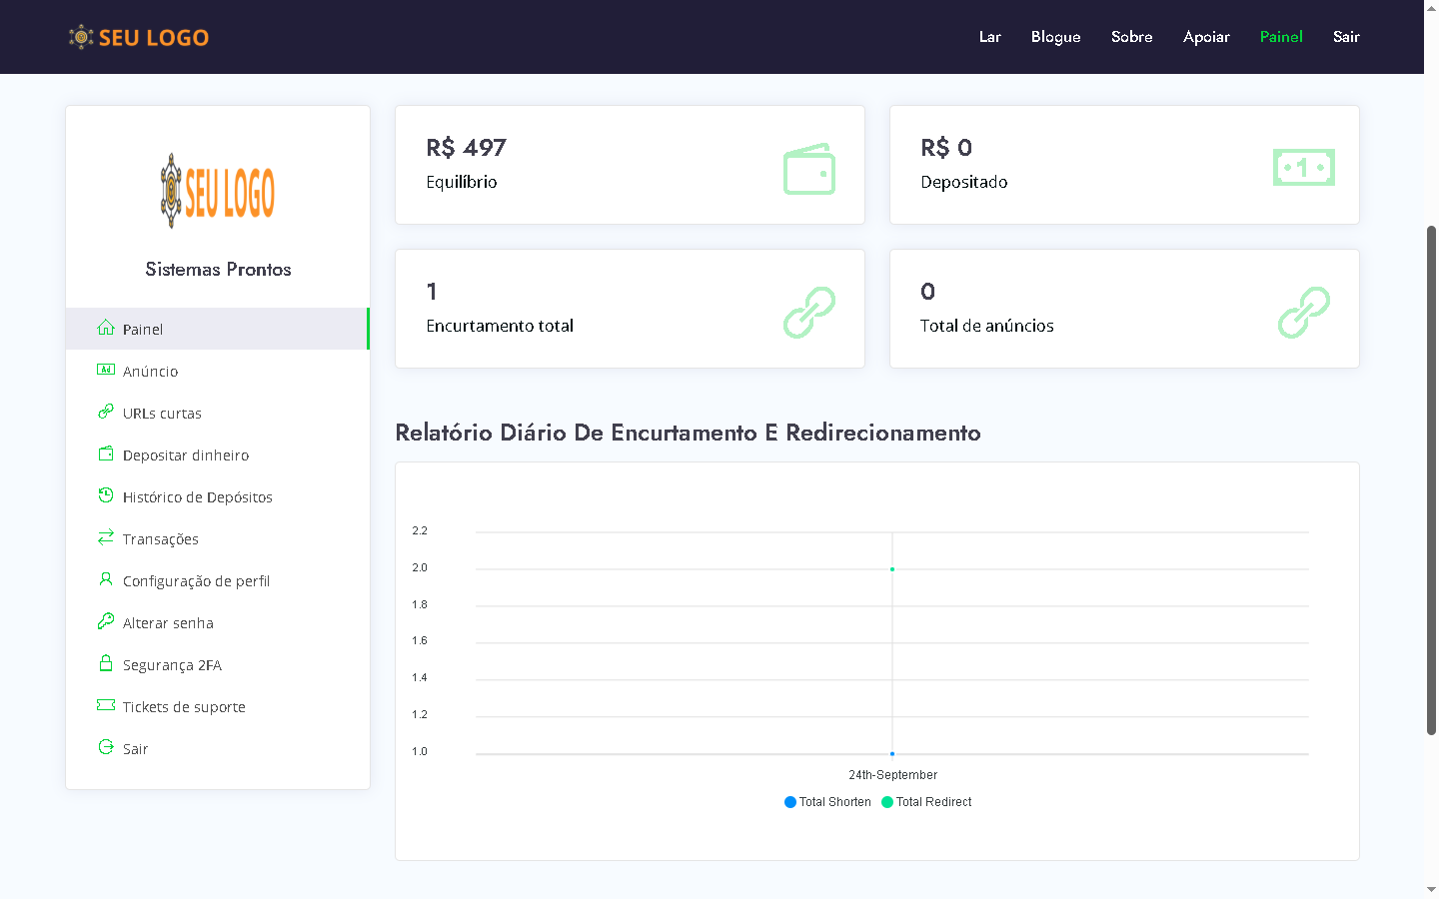Click the page vertical scrollbar thumb

[x=1431, y=479]
